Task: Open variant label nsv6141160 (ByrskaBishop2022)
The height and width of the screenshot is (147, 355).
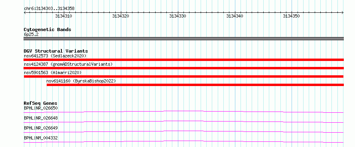Action: (81, 81)
